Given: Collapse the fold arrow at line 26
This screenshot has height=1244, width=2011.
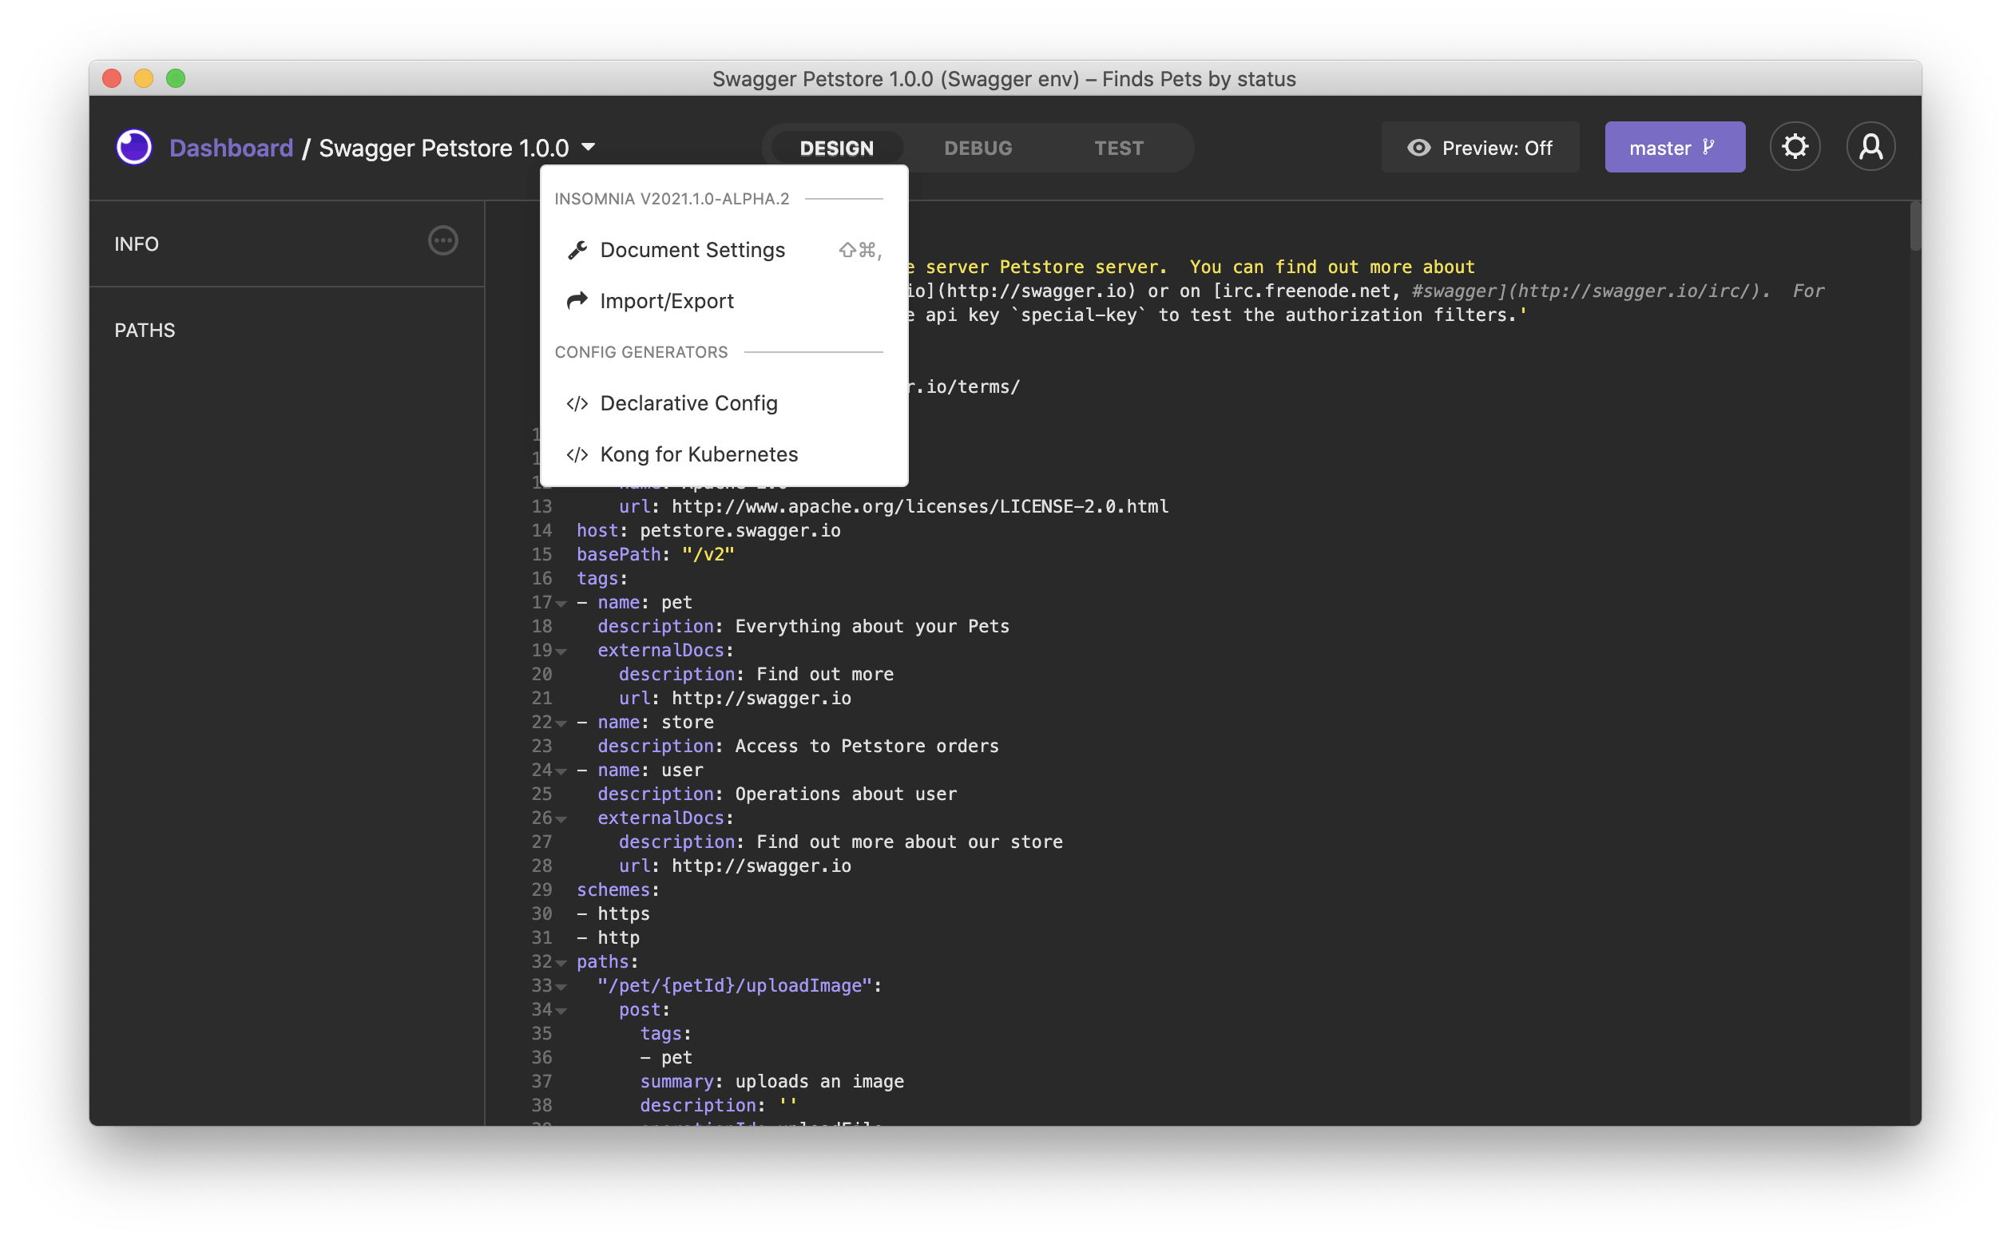Looking at the screenshot, I should pyautogui.click(x=561, y=819).
